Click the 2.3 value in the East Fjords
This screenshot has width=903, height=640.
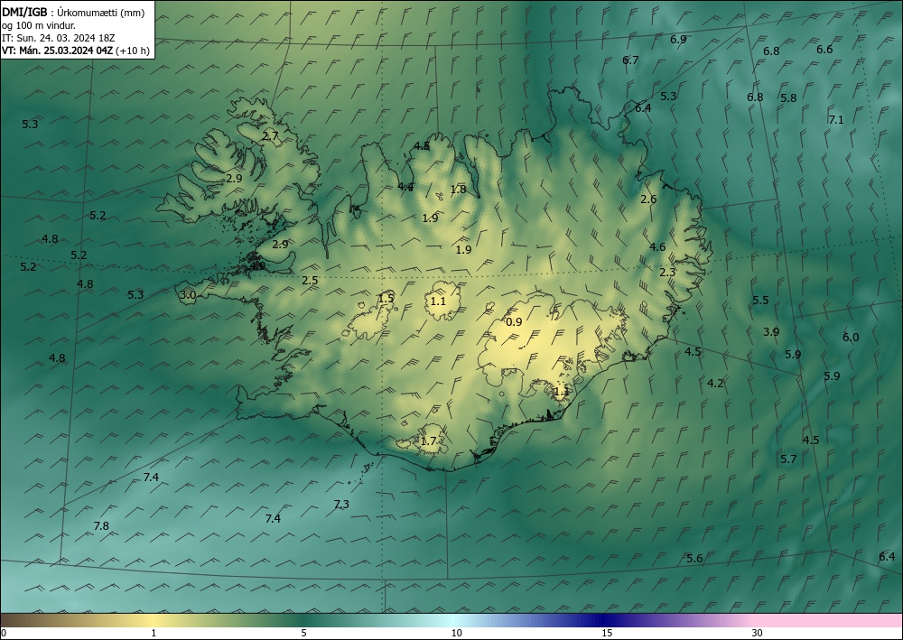click(667, 273)
